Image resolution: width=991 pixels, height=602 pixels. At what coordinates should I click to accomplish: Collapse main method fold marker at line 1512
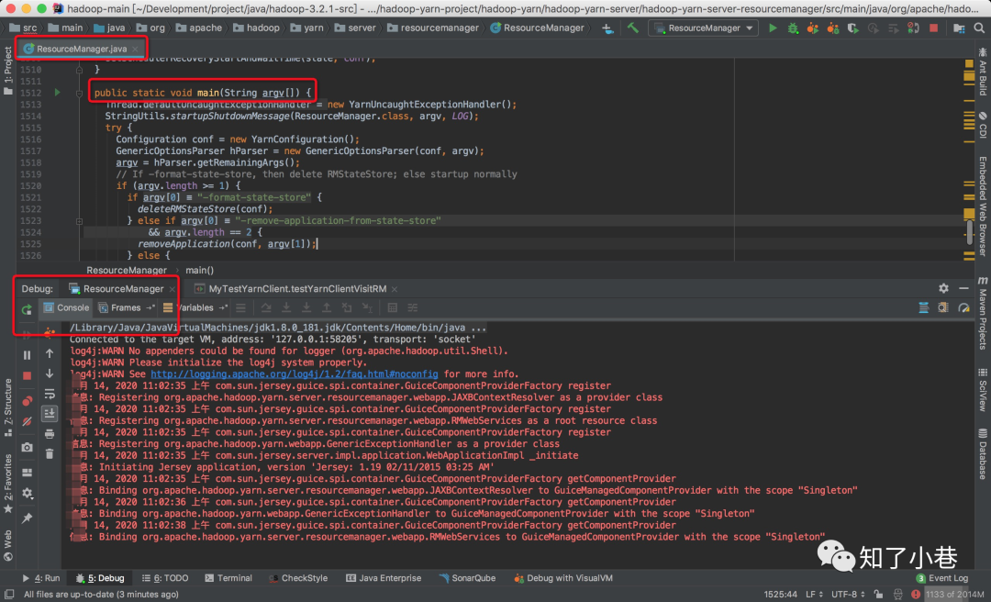79,93
